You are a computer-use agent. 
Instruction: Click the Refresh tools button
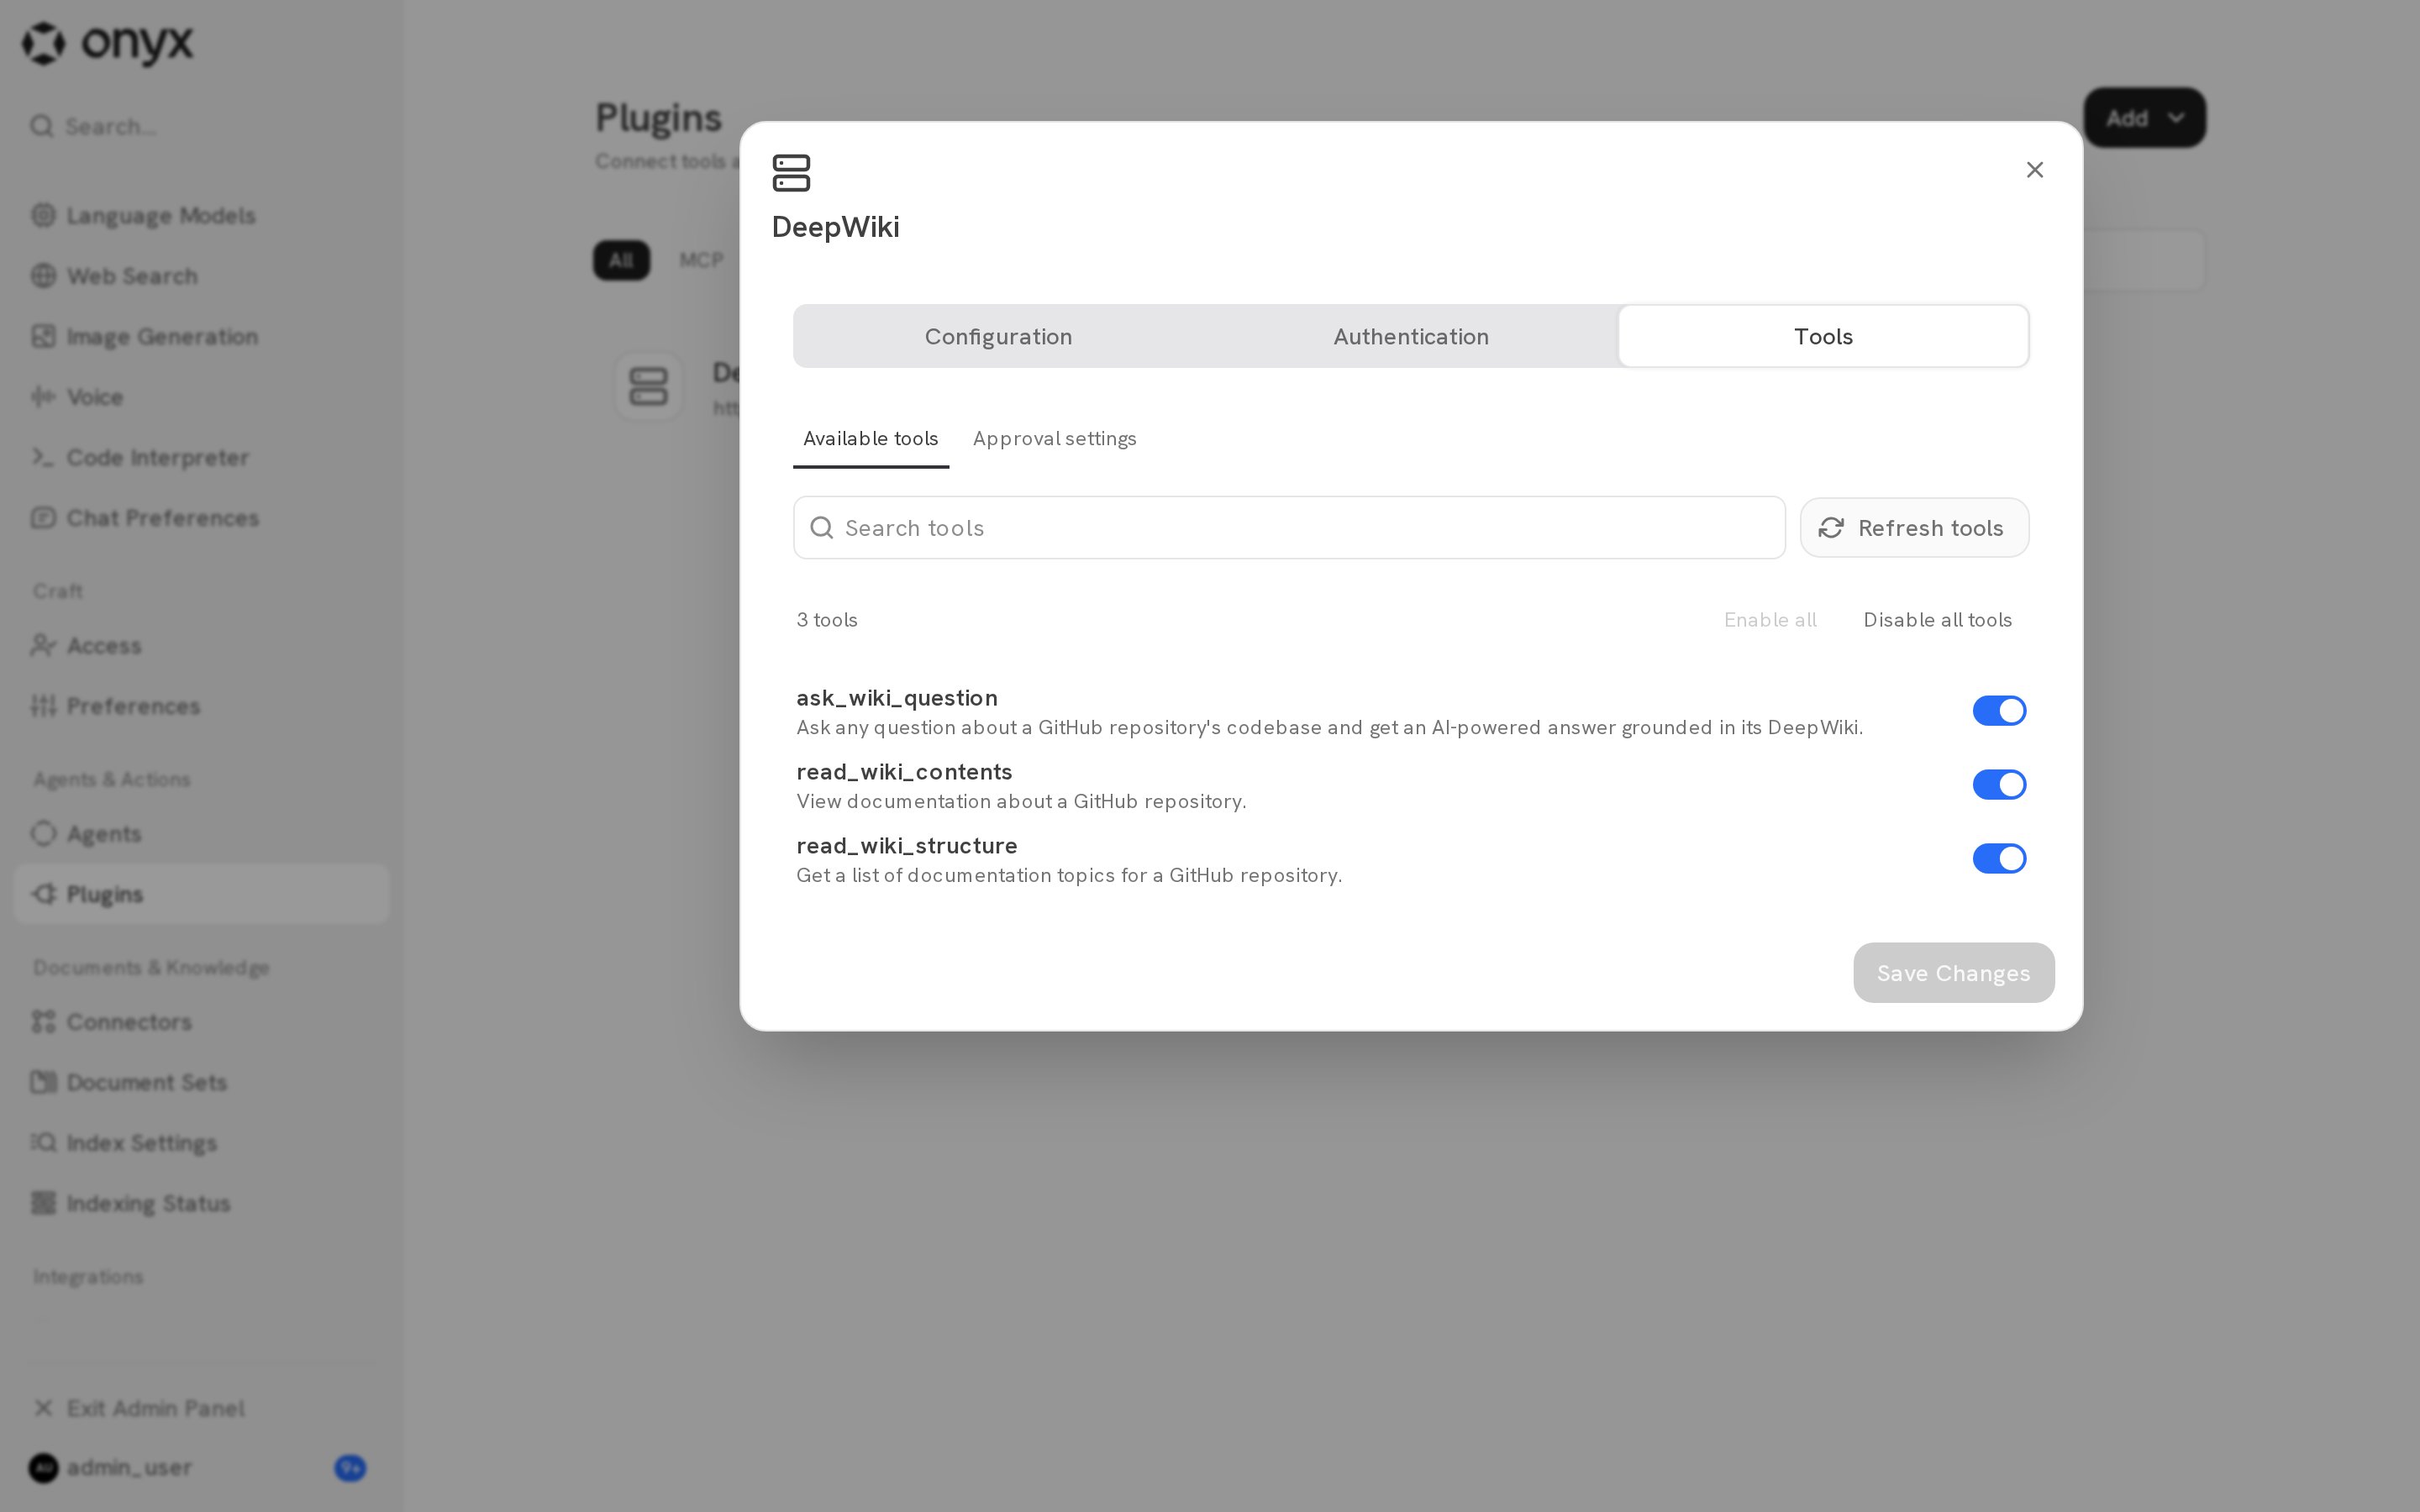point(1914,528)
